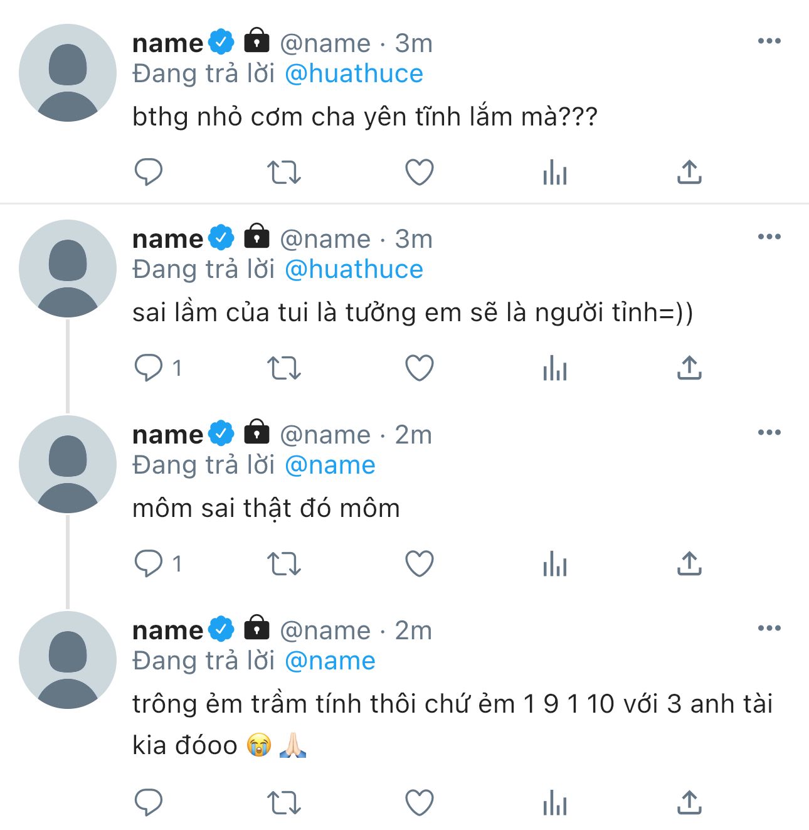Screen dimensions: 809x830
Task: Open more options on the last tweet
Action: pos(769,629)
